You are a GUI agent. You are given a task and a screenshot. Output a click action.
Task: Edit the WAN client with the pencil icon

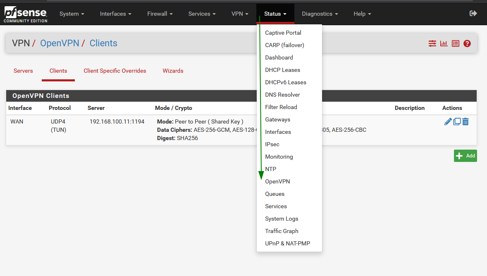pyautogui.click(x=448, y=122)
